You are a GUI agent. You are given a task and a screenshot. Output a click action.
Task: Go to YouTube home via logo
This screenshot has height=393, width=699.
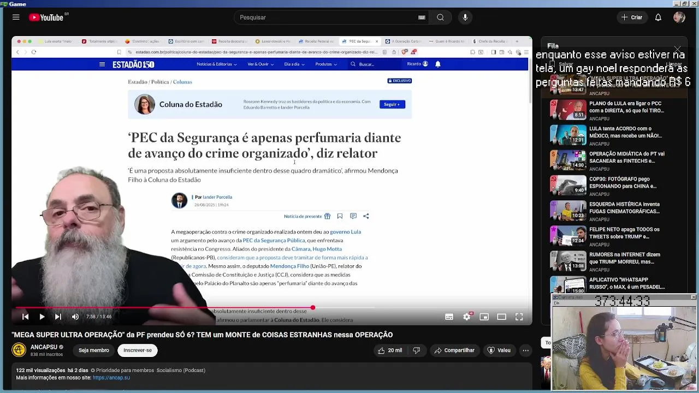(x=46, y=17)
